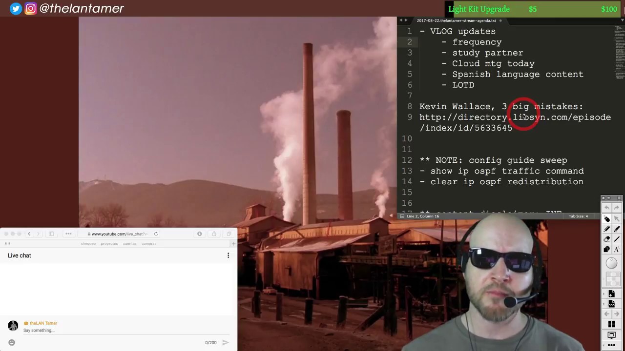Viewport: 625px width, 351px height.
Task: Select the arrow pointer tool in palette
Action: pos(616,218)
